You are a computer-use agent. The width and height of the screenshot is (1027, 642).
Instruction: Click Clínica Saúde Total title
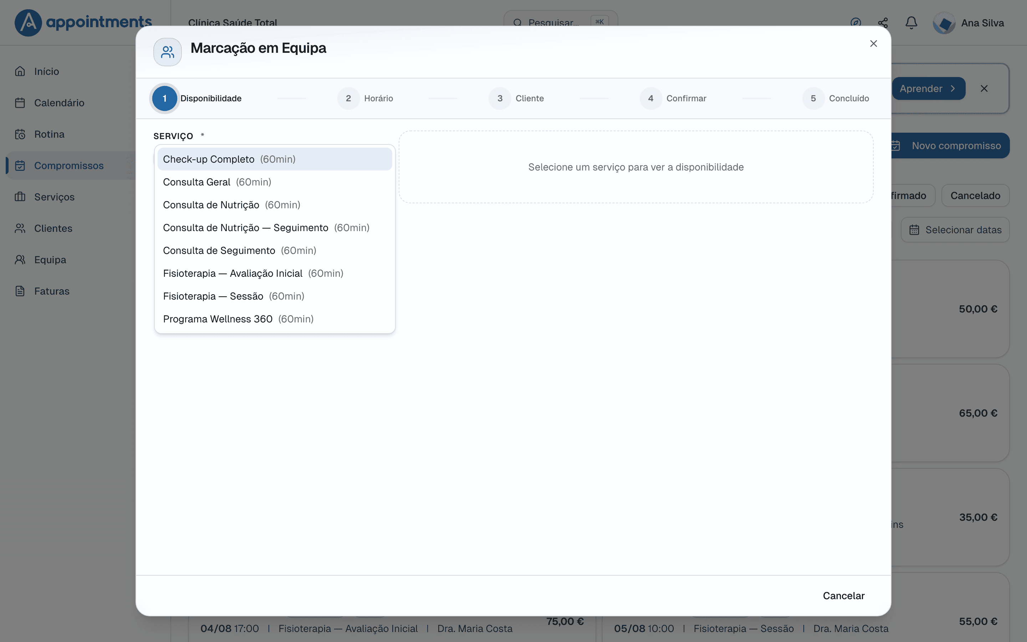click(x=233, y=23)
